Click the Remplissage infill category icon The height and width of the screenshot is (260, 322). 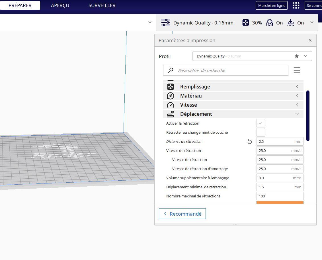pos(171,87)
